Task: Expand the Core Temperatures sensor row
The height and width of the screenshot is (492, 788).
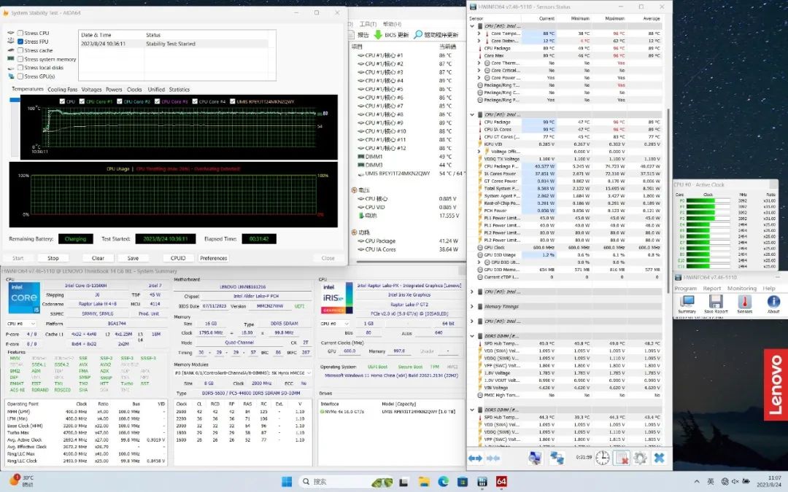Action: (479, 34)
